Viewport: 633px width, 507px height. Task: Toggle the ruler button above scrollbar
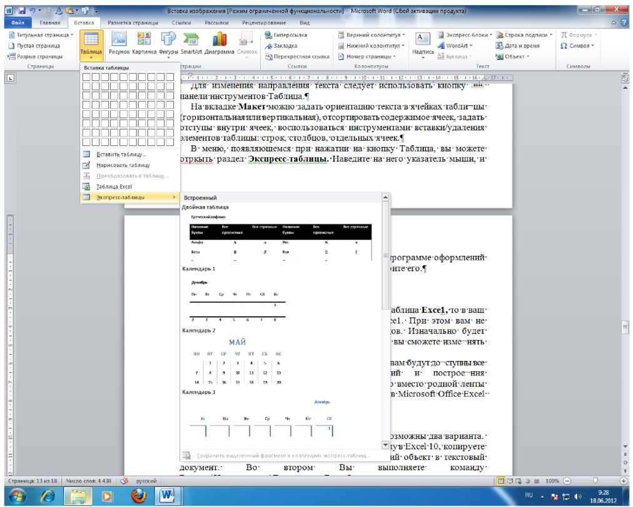coord(625,78)
